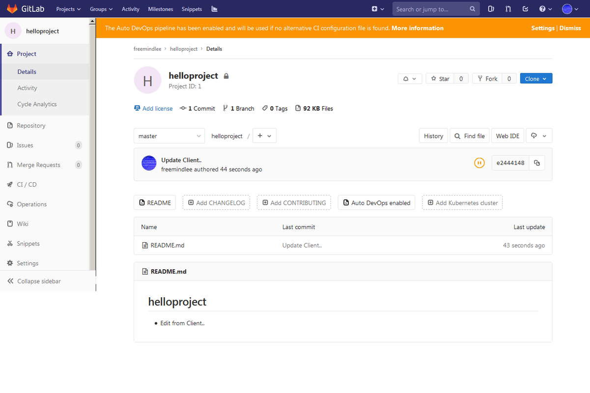Click More information in the orange banner

pyautogui.click(x=417, y=28)
